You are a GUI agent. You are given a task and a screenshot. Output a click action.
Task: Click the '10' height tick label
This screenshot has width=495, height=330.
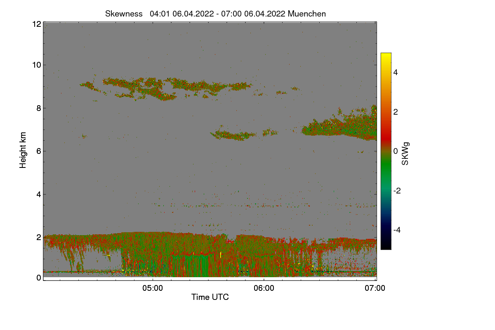click(36, 65)
